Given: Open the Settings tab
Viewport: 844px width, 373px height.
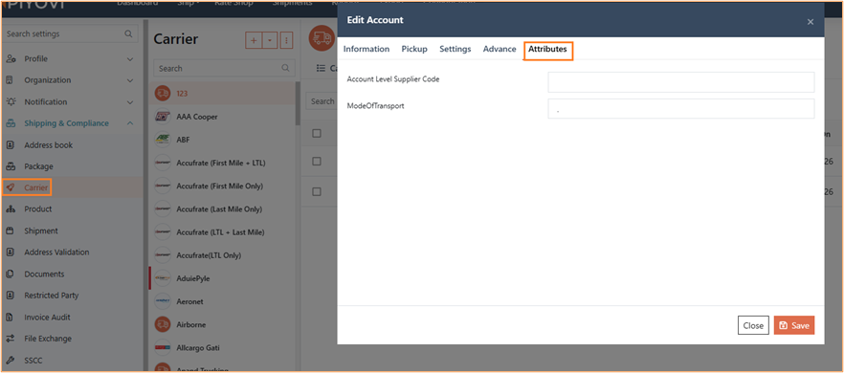Looking at the screenshot, I should tap(455, 49).
